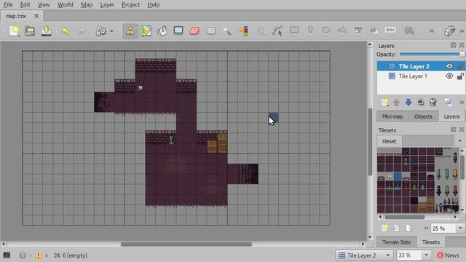Toggle the lock of Tile Layer 1
Screen dimensions: 466x262
(x=460, y=76)
